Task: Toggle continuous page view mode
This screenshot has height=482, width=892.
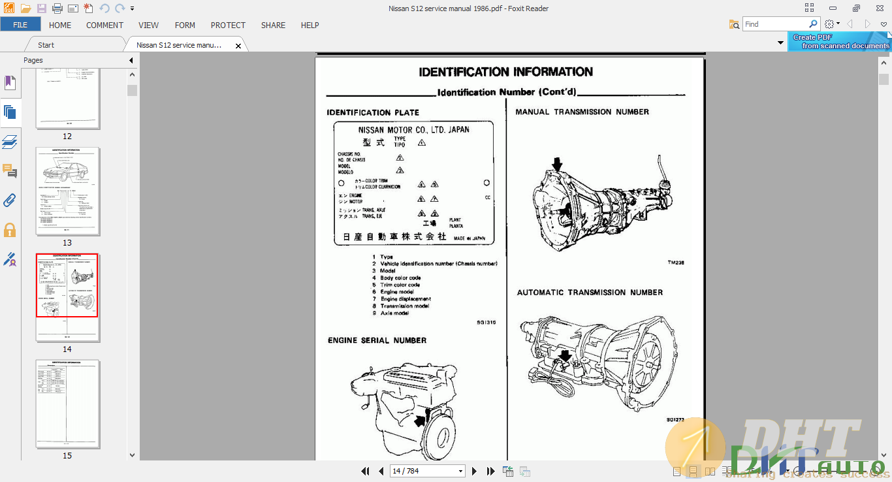Action: 693,471
